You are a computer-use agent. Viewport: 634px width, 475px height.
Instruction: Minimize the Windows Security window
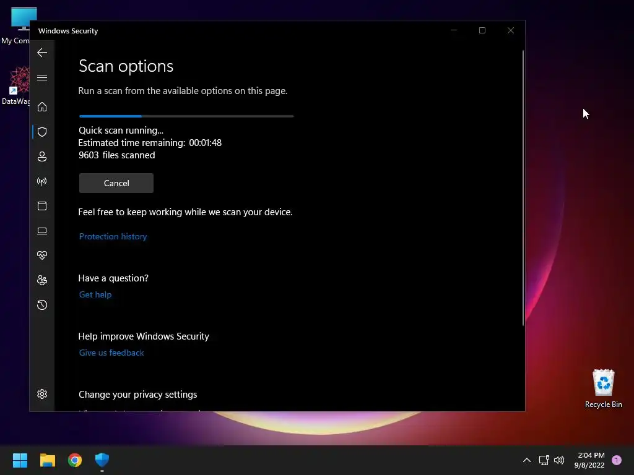coord(454,30)
